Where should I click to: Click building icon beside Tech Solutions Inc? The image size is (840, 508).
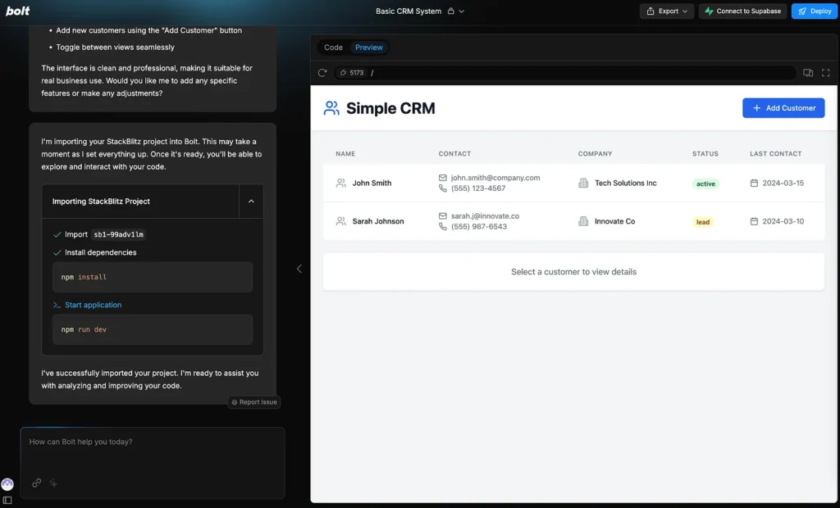coord(583,183)
